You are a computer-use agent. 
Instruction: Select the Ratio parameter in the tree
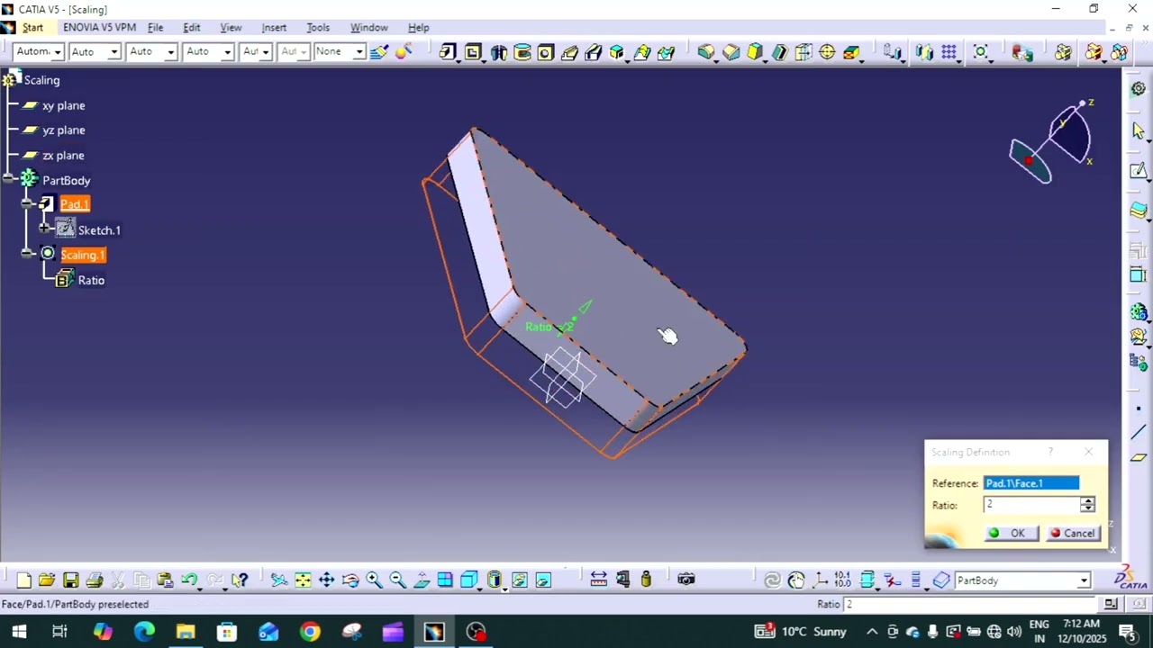pyautogui.click(x=91, y=280)
